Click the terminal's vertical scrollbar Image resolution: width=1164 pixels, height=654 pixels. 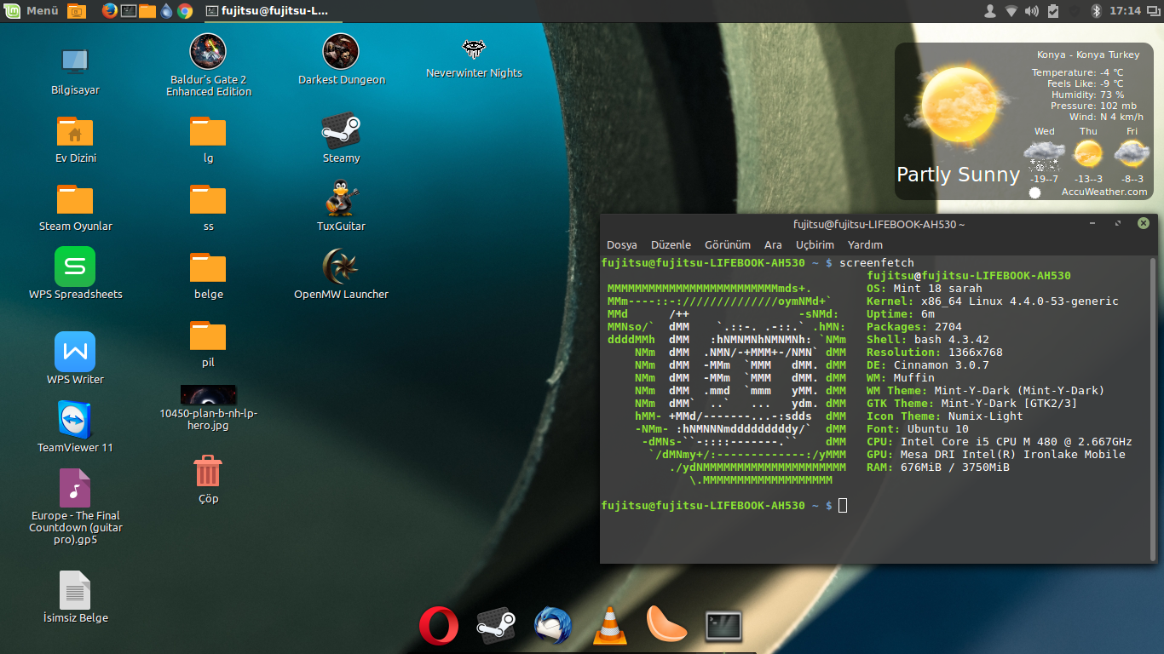(1152, 408)
